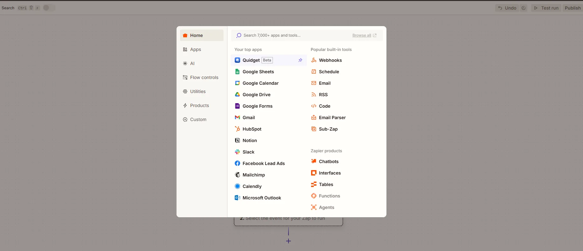Go to the Utilities category
Image resolution: width=583 pixels, height=251 pixels.
pyautogui.click(x=198, y=91)
